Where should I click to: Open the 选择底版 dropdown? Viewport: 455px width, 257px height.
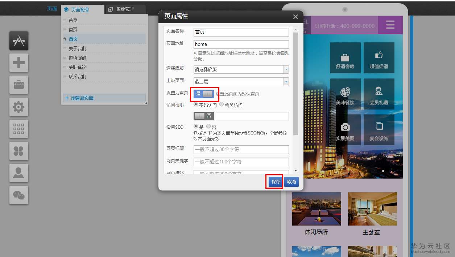tap(241, 69)
